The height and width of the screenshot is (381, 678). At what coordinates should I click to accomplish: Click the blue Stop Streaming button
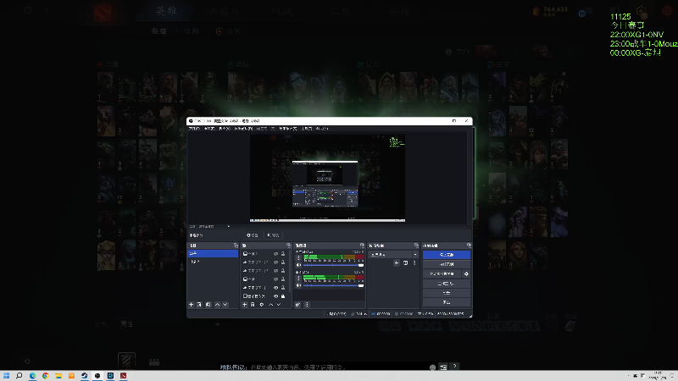click(447, 255)
